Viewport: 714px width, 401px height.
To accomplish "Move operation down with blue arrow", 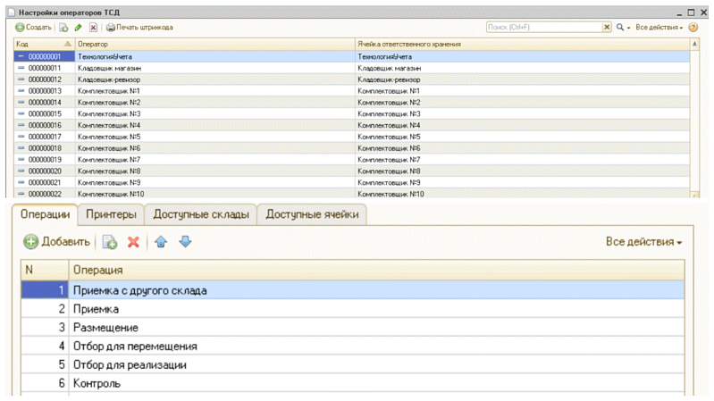I will click(x=185, y=242).
